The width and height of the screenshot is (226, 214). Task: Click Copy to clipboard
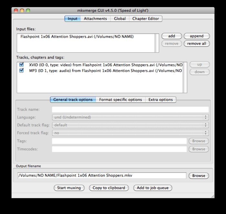[109, 188]
